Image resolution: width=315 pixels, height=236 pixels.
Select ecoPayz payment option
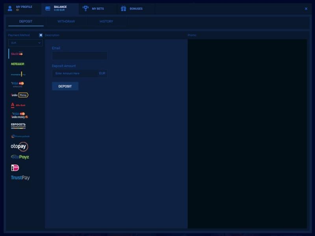pyautogui.click(x=20, y=157)
